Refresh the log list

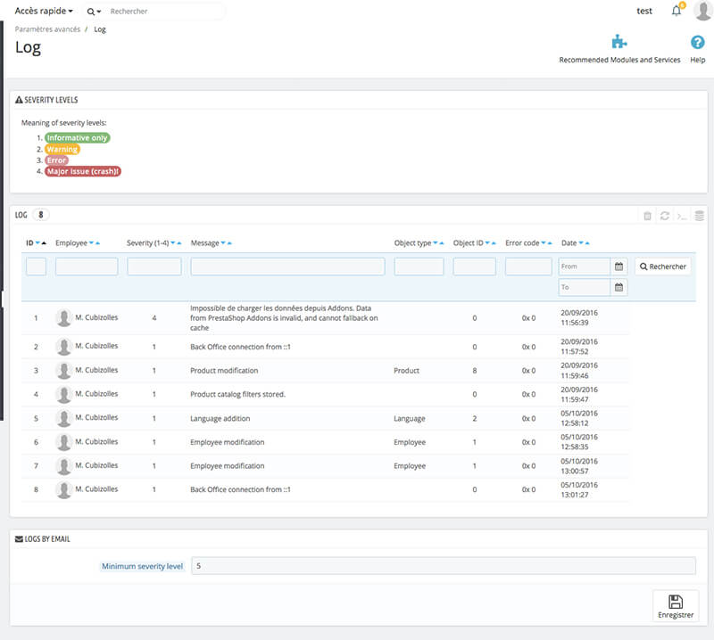665,216
